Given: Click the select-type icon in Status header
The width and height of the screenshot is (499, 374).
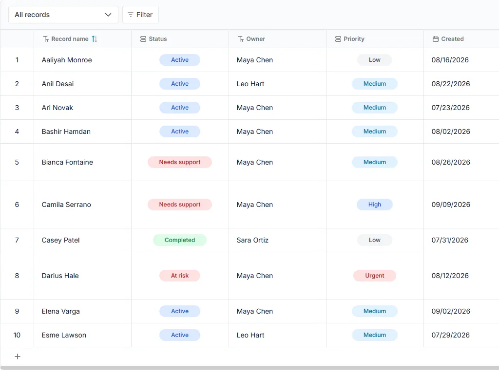Looking at the screenshot, I should tap(143, 39).
